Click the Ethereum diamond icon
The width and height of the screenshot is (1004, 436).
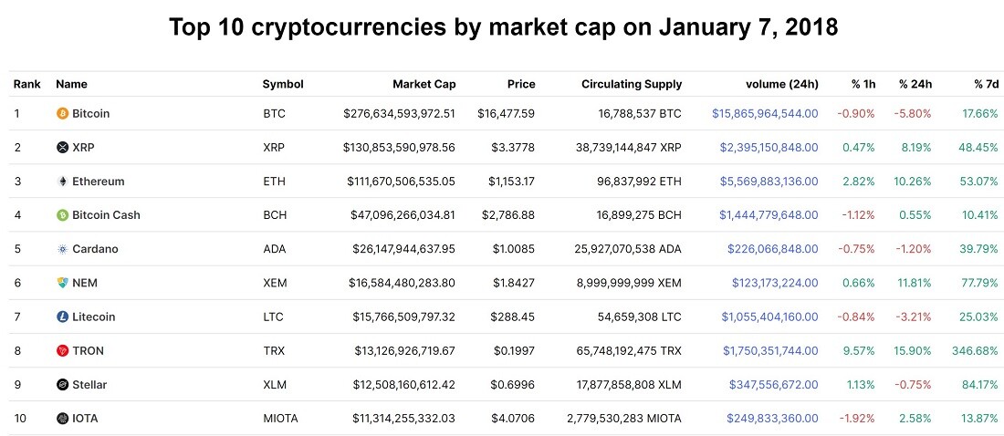tap(62, 182)
